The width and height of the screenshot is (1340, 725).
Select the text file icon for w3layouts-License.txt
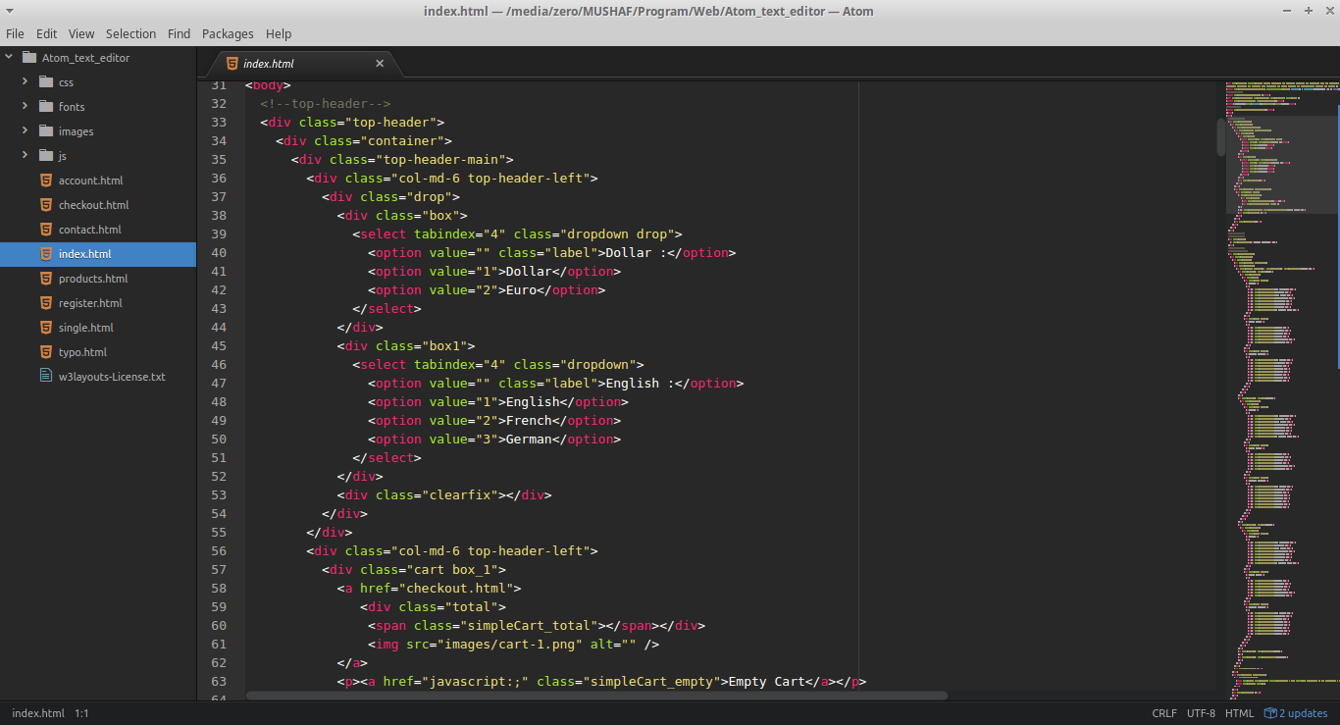click(45, 376)
